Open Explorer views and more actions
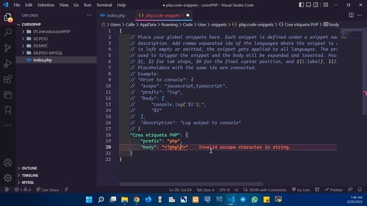Screen dimensions: 367x206 [89, 15]
